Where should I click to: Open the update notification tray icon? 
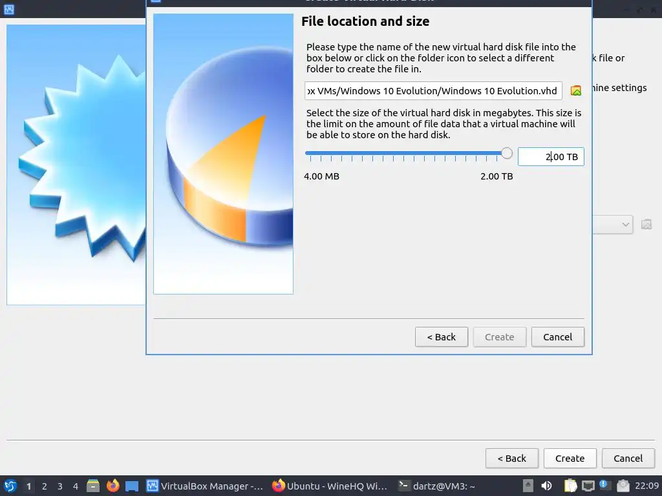pyautogui.click(x=605, y=486)
